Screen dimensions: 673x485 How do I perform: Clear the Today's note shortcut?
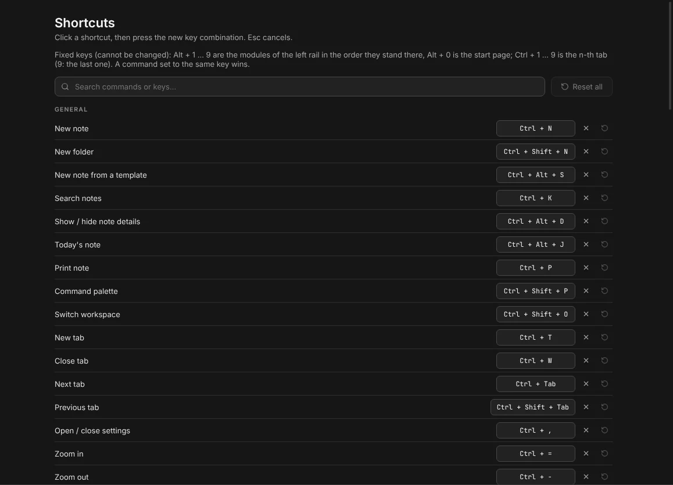pos(586,245)
